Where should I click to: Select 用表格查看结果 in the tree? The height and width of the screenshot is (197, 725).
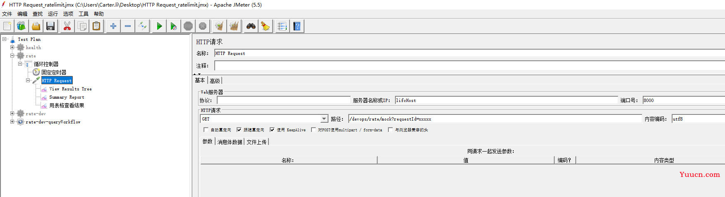point(67,105)
